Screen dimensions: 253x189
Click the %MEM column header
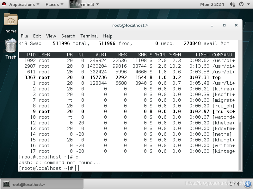coord(175,55)
